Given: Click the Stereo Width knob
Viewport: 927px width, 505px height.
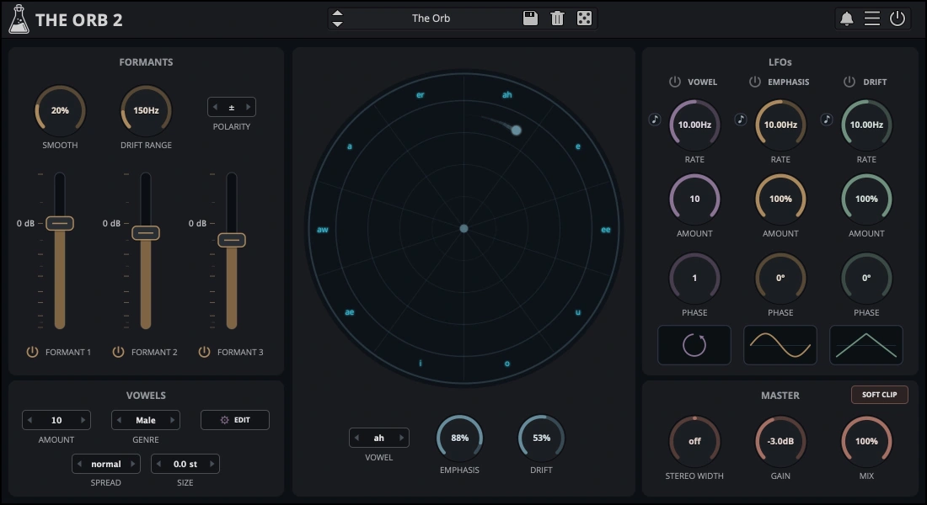Looking at the screenshot, I should 694,441.
